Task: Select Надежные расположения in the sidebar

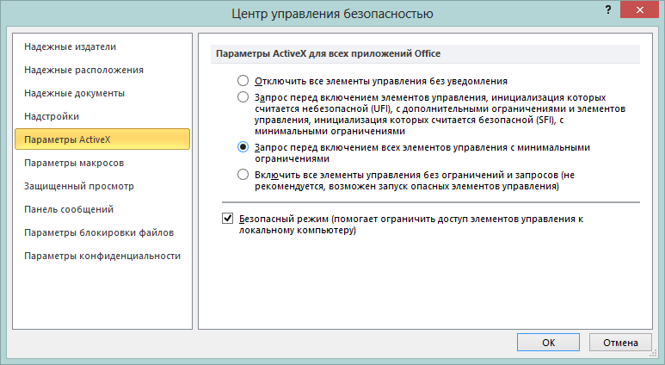Action: [83, 70]
